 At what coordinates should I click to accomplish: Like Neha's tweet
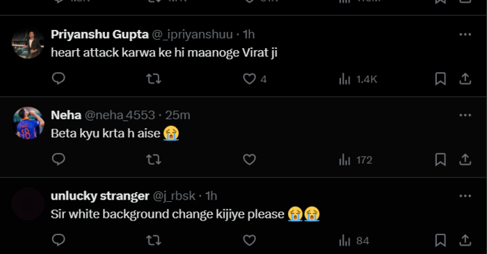tap(249, 159)
